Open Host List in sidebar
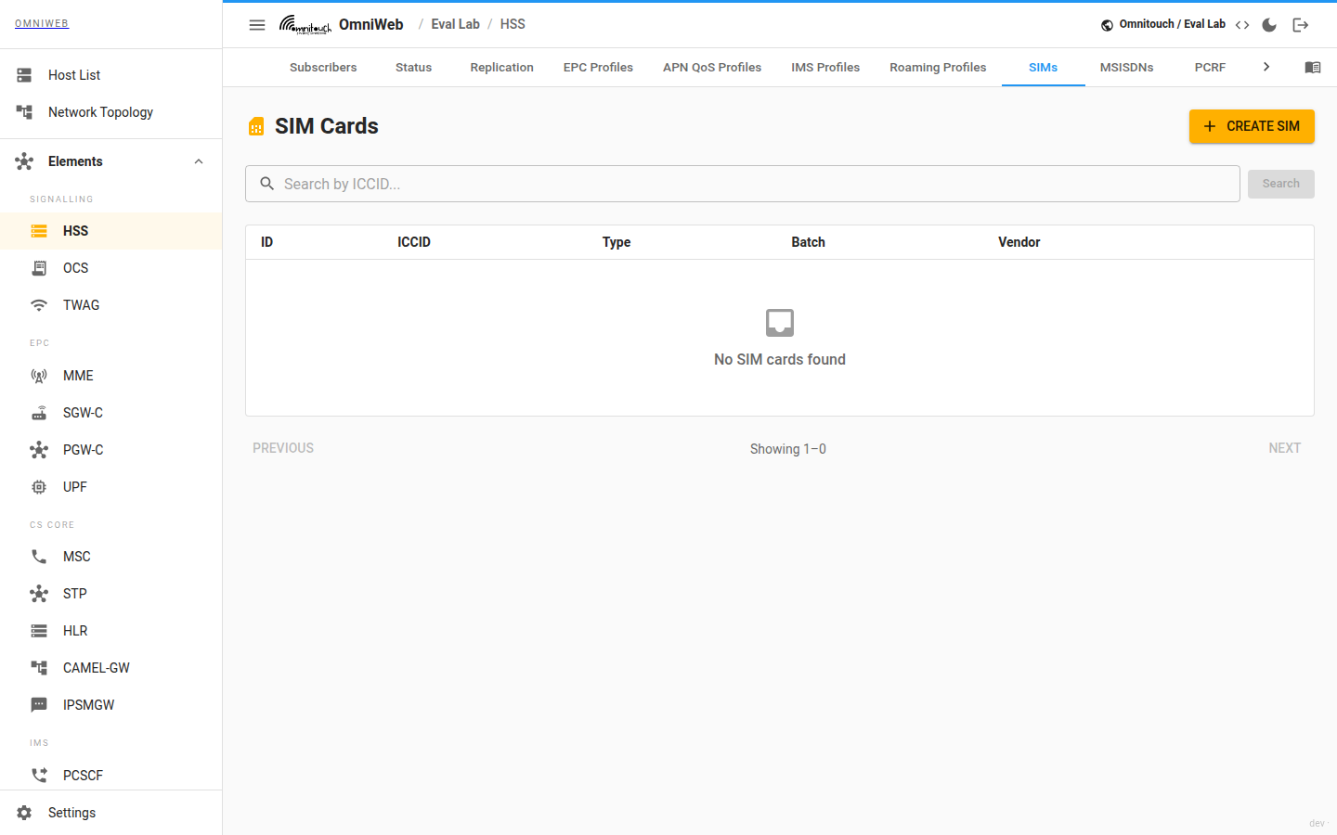1337x835 pixels. click(111, 75)
